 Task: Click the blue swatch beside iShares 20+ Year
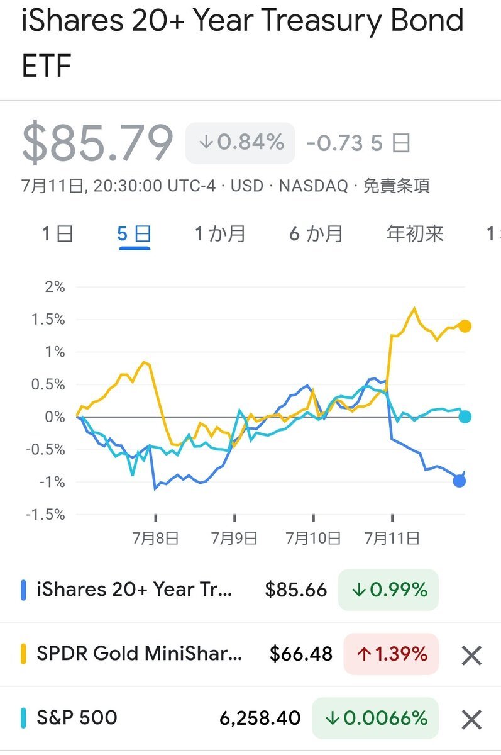coord(24,590)
